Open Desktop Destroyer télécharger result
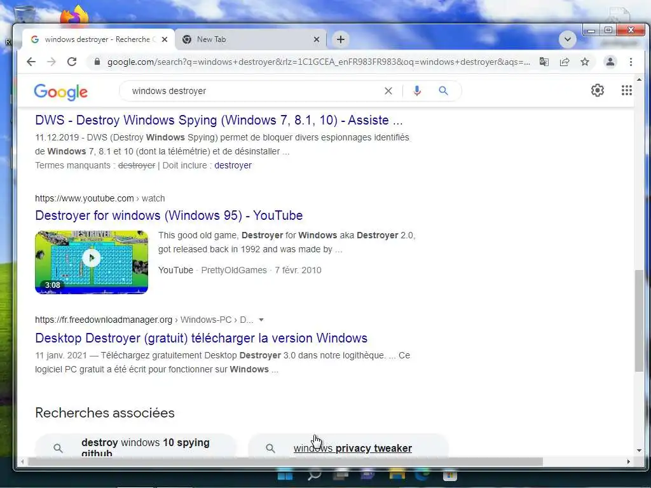Screen dimensions: 651x488 coord(201,338)
